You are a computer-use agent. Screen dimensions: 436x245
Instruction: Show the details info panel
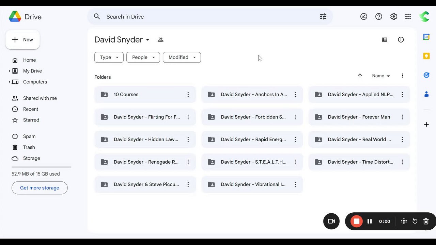click(x=401, y=40)
